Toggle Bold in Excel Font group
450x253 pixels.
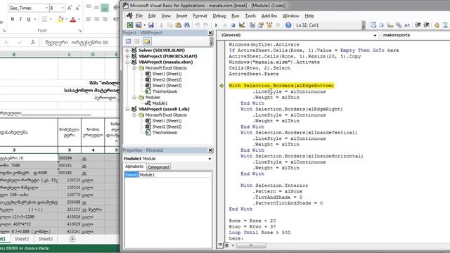(13, 19)
